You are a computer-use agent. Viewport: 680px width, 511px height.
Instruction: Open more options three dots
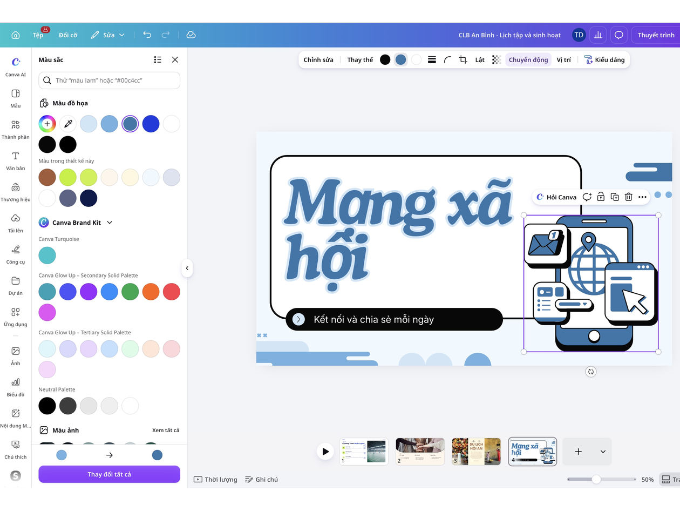click(642, 197)
